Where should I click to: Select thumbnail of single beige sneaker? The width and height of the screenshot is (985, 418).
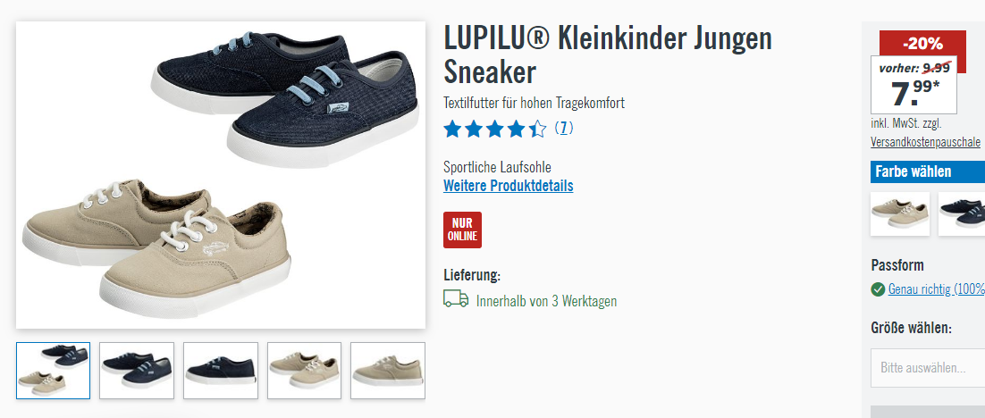tap(388, 371)
